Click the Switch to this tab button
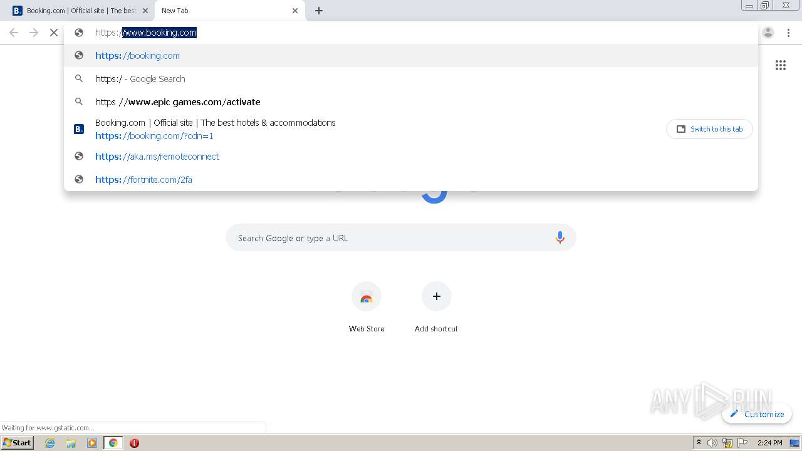This screenshot has width=802, height=451. (x=709, y=129)
